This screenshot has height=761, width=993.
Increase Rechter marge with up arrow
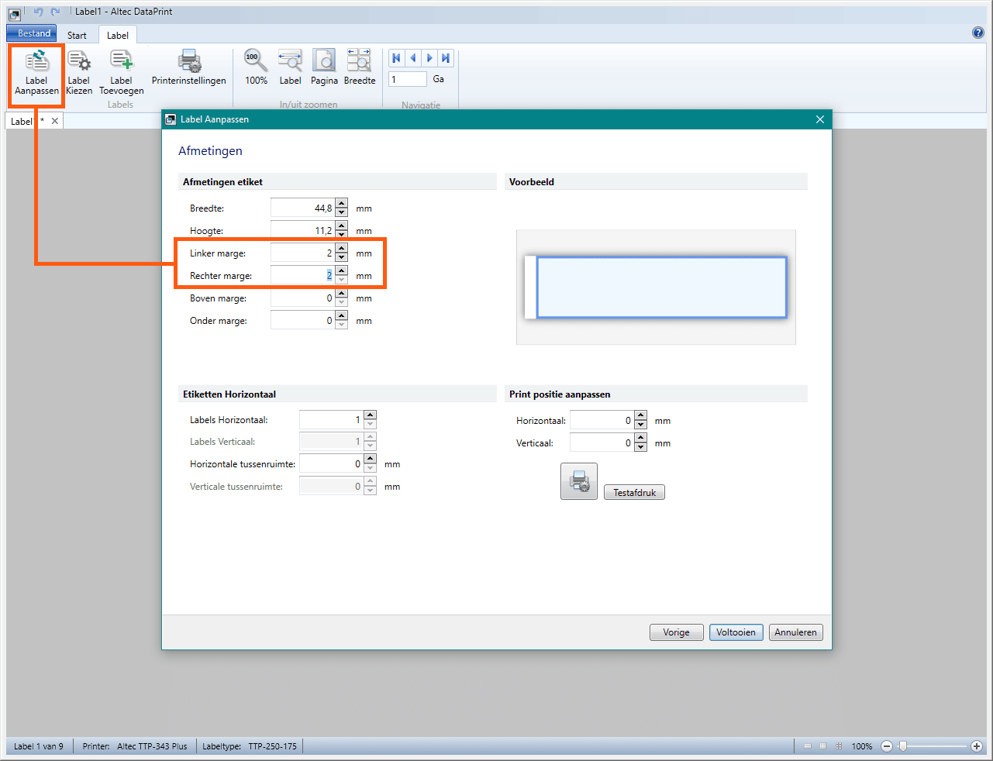342,271
